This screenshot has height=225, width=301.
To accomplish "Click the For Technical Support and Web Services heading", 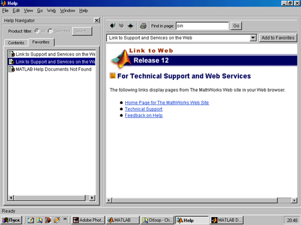I will (x=184, y=76).
